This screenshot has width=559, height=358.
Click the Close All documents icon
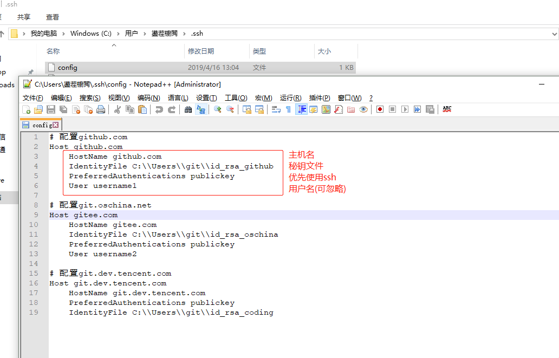(88, 109)
